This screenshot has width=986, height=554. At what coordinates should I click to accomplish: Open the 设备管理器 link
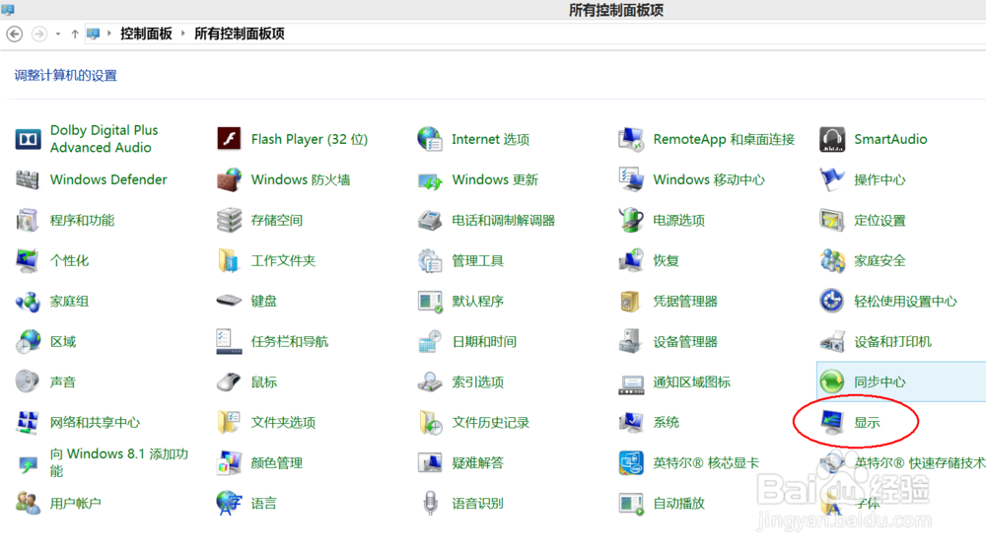click(685, 341)
